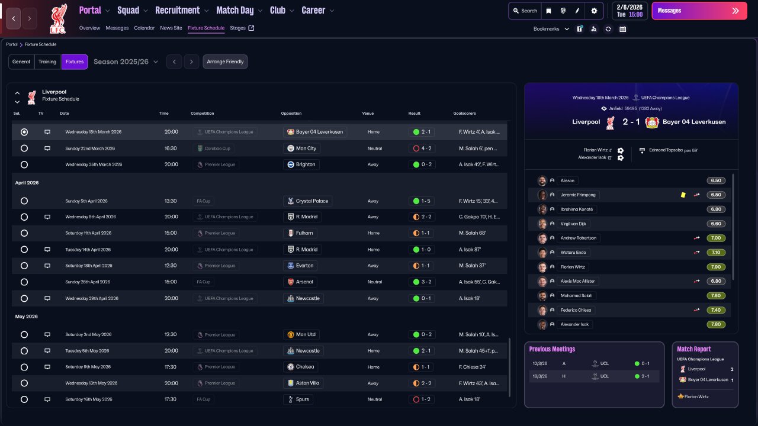This screenshot has width=758, height=426.
Task: Click the Bayer 04 Leverkusen crest in match summary
Action: pos(652,122)
